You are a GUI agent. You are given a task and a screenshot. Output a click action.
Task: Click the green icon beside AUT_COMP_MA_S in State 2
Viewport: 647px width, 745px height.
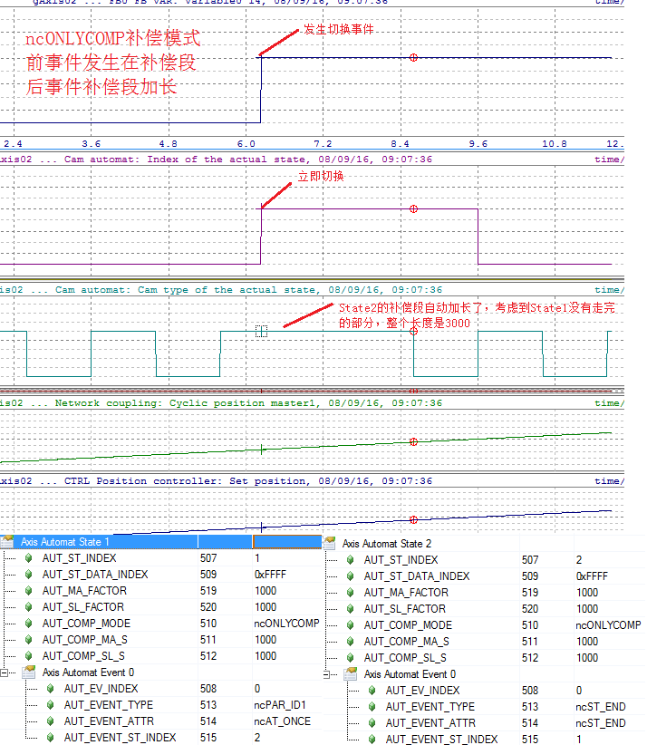350,642
